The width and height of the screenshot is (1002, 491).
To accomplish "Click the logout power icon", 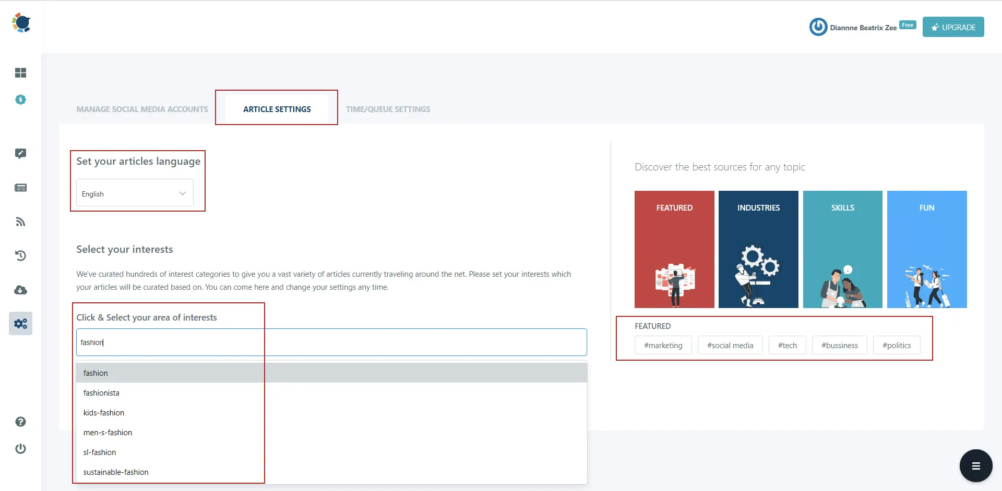I will [x=20, y=449].
